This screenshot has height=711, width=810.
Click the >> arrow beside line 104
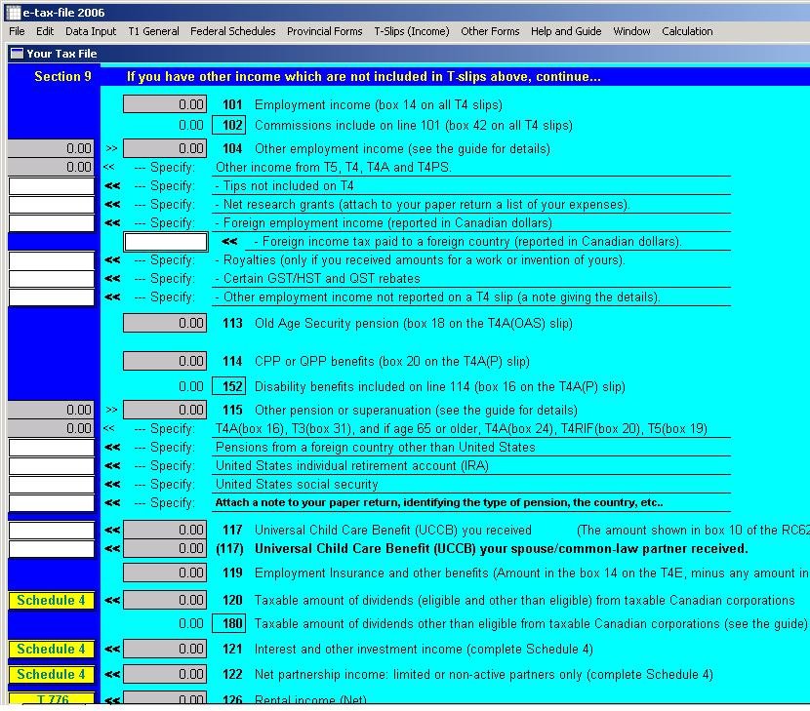pos(111,149)
